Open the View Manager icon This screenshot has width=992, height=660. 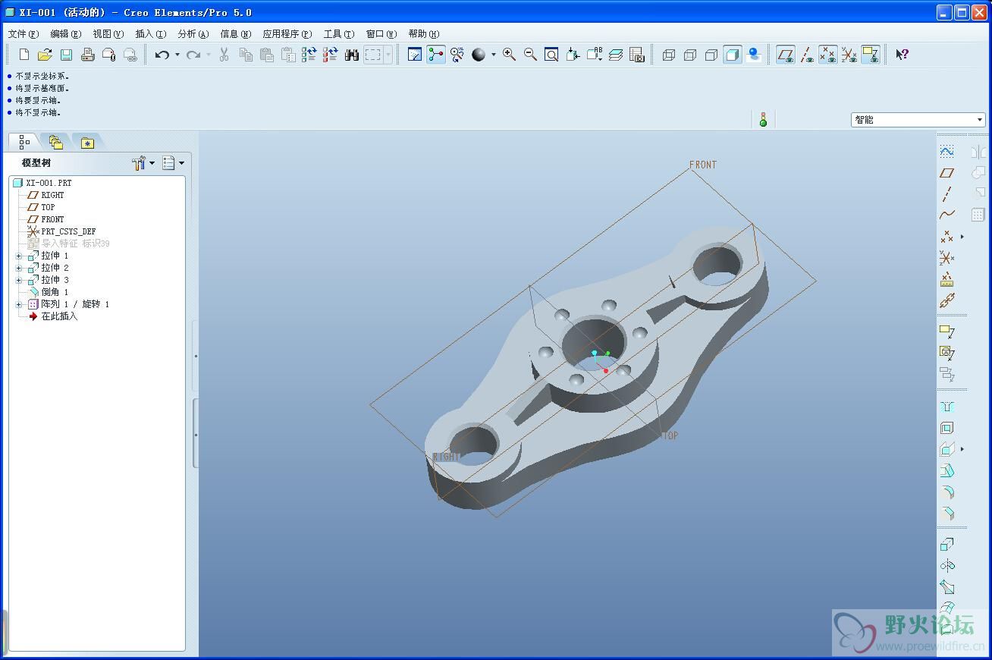point(637,55)
